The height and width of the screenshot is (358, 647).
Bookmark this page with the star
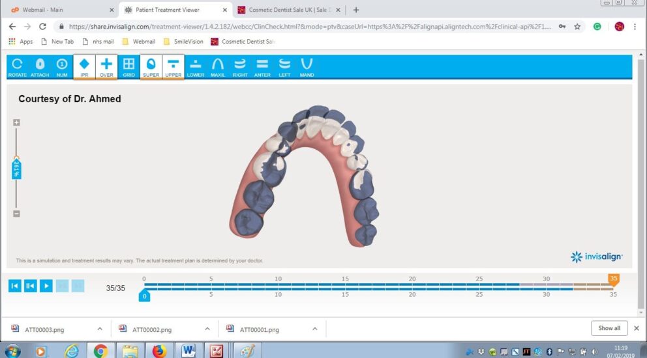coord(577,27)
